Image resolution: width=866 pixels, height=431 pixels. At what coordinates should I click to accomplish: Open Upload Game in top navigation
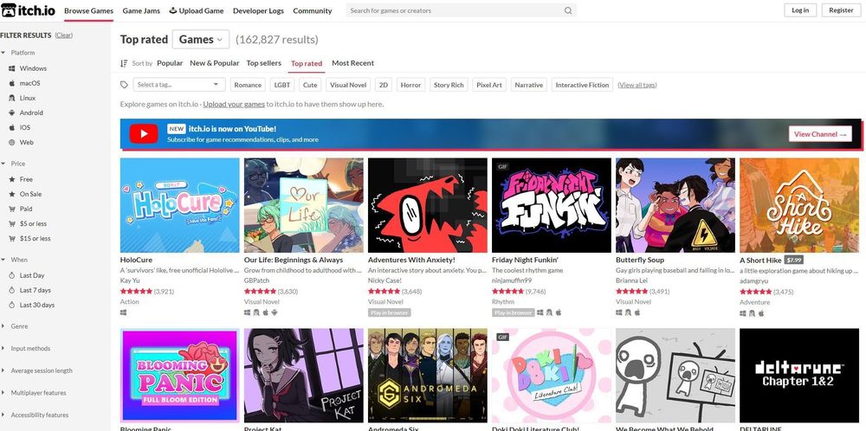coord(196,10)
